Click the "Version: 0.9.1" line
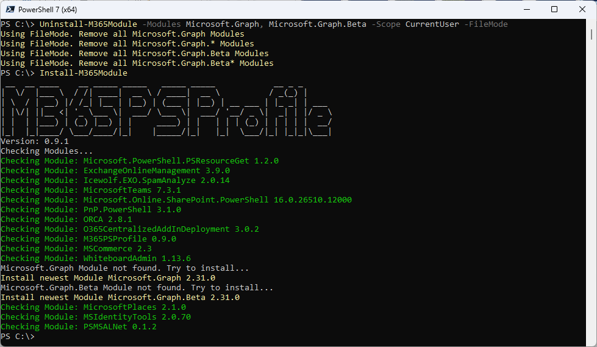The image size is (597, 347). tap(34, 141)
